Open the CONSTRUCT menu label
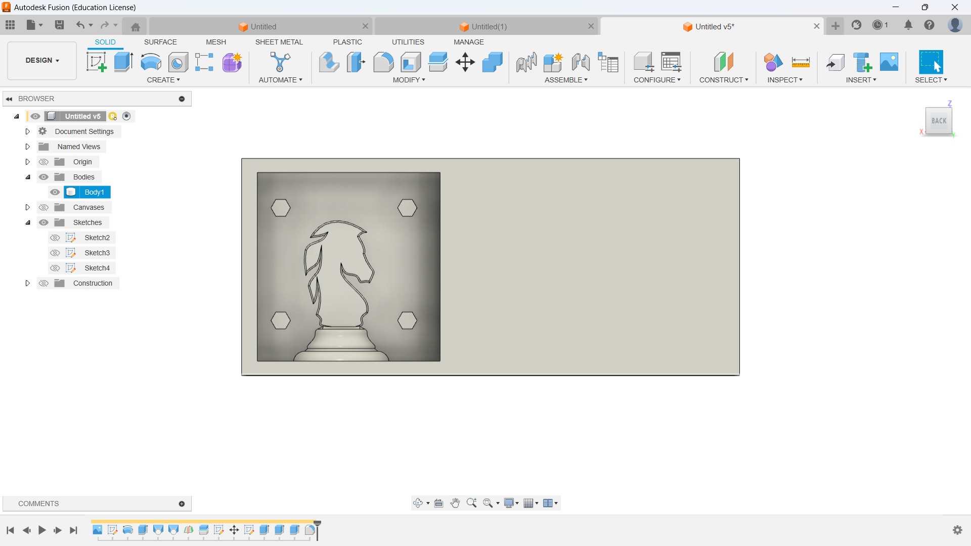 [723, 80]
